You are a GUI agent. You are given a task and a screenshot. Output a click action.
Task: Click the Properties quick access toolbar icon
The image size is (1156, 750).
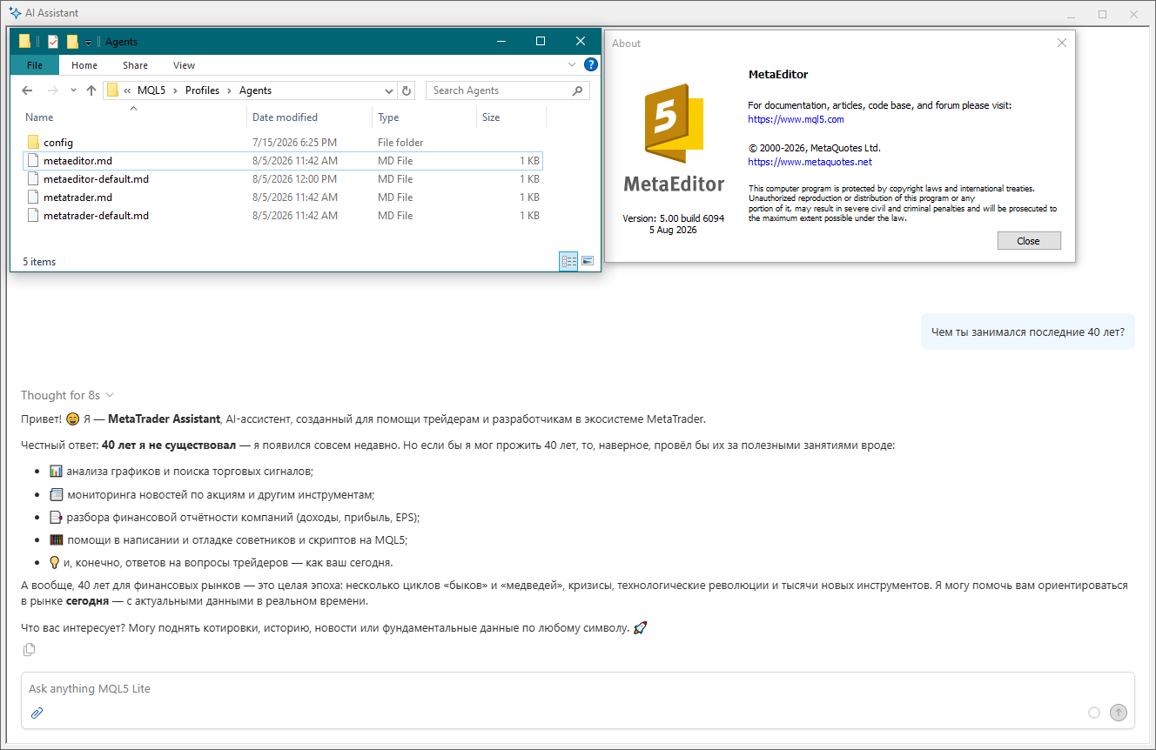[53, 42]
